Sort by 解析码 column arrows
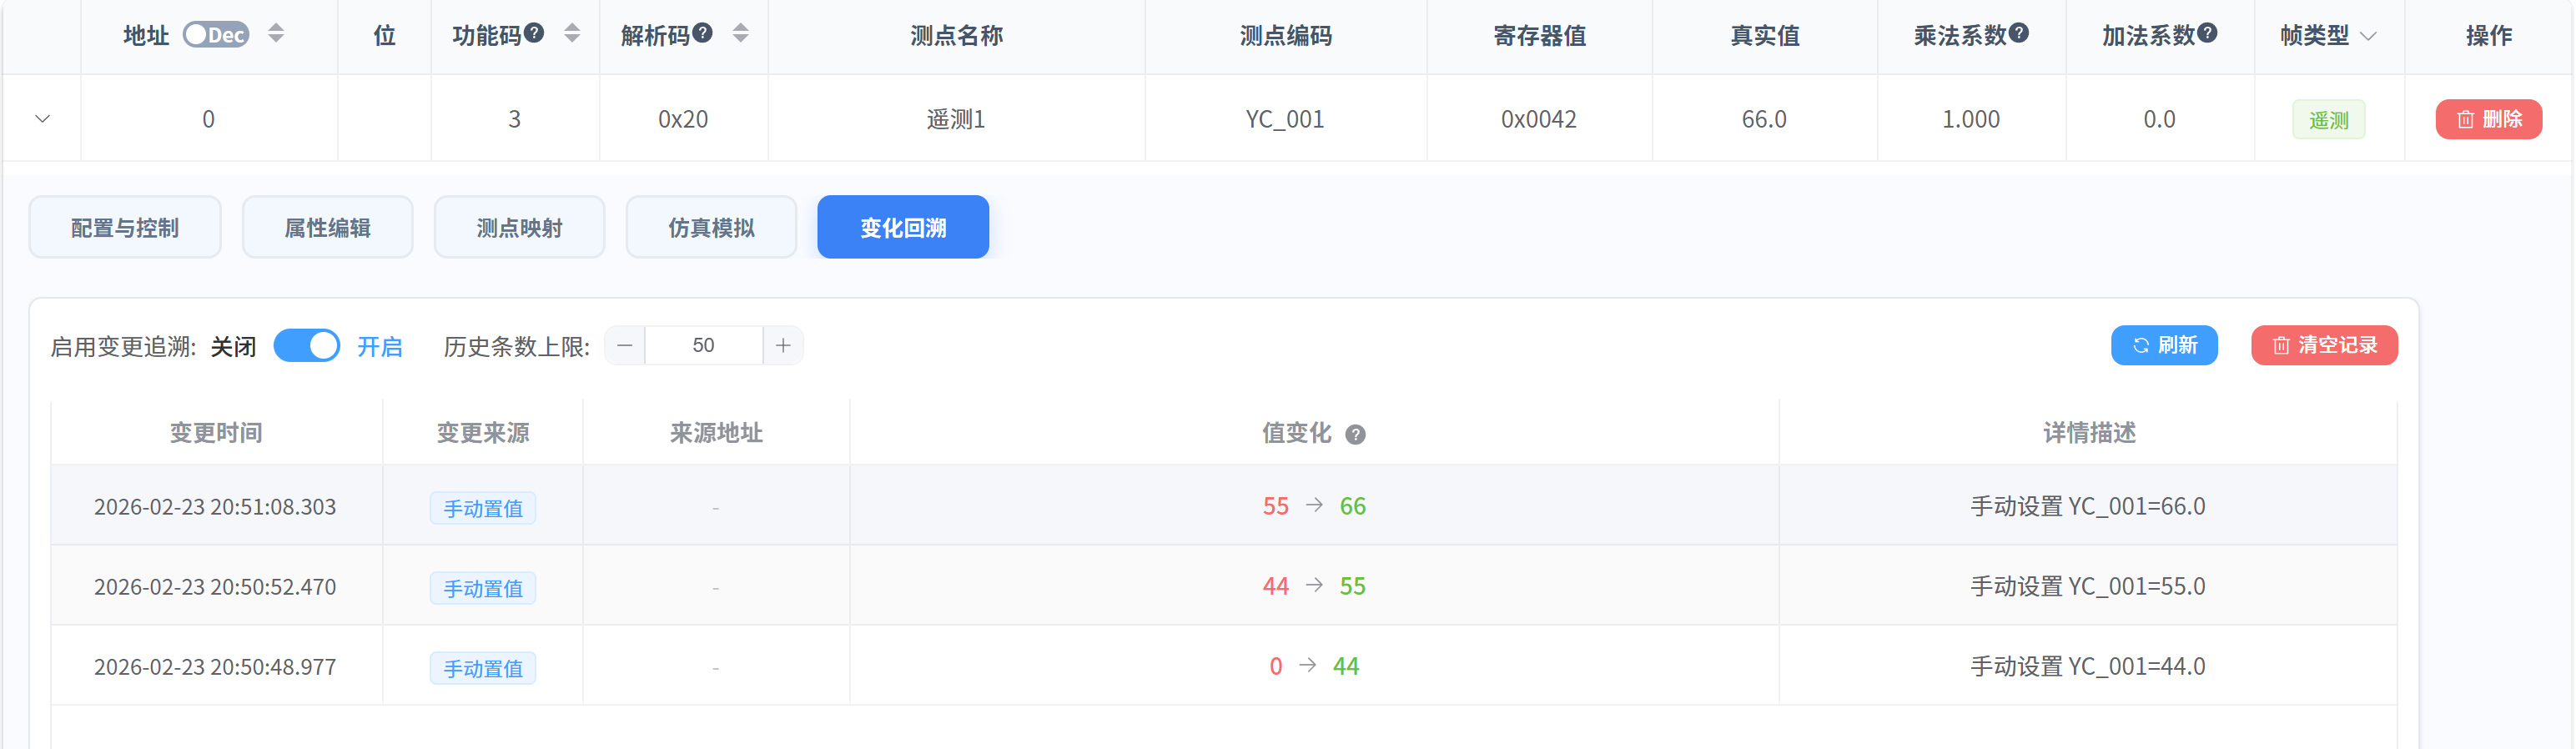The width and height of the screenshot is (2576, 749). tap(740, 34)
